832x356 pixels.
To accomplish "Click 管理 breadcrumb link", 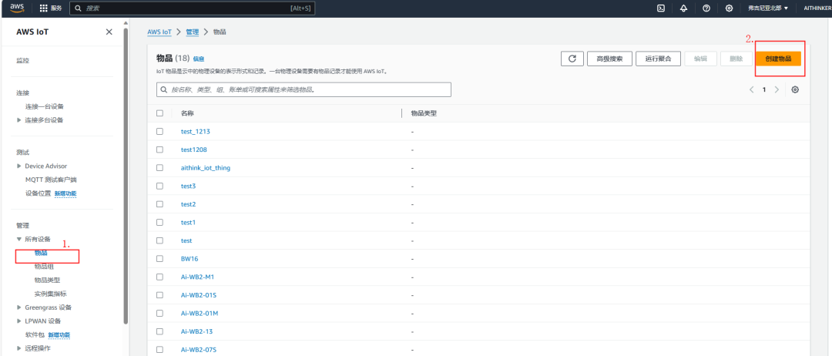I will pyautogui.click(x=192, y=32).
